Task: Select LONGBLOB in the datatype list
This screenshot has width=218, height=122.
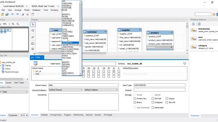Action: (67, 19)
